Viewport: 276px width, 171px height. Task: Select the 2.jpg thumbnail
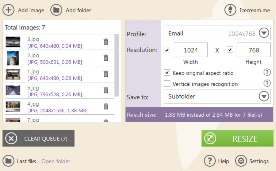tap(13, 58)
